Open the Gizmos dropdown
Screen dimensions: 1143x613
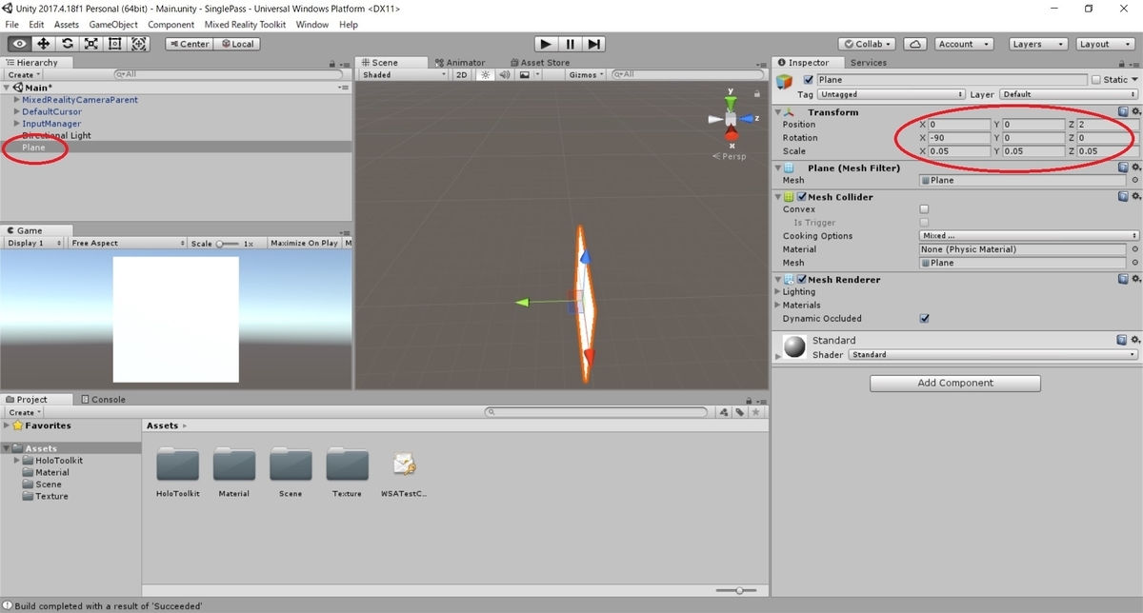585,74
